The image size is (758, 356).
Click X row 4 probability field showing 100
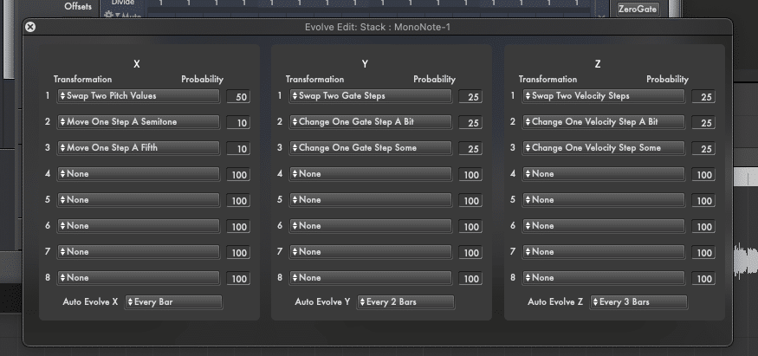(238, 175)
